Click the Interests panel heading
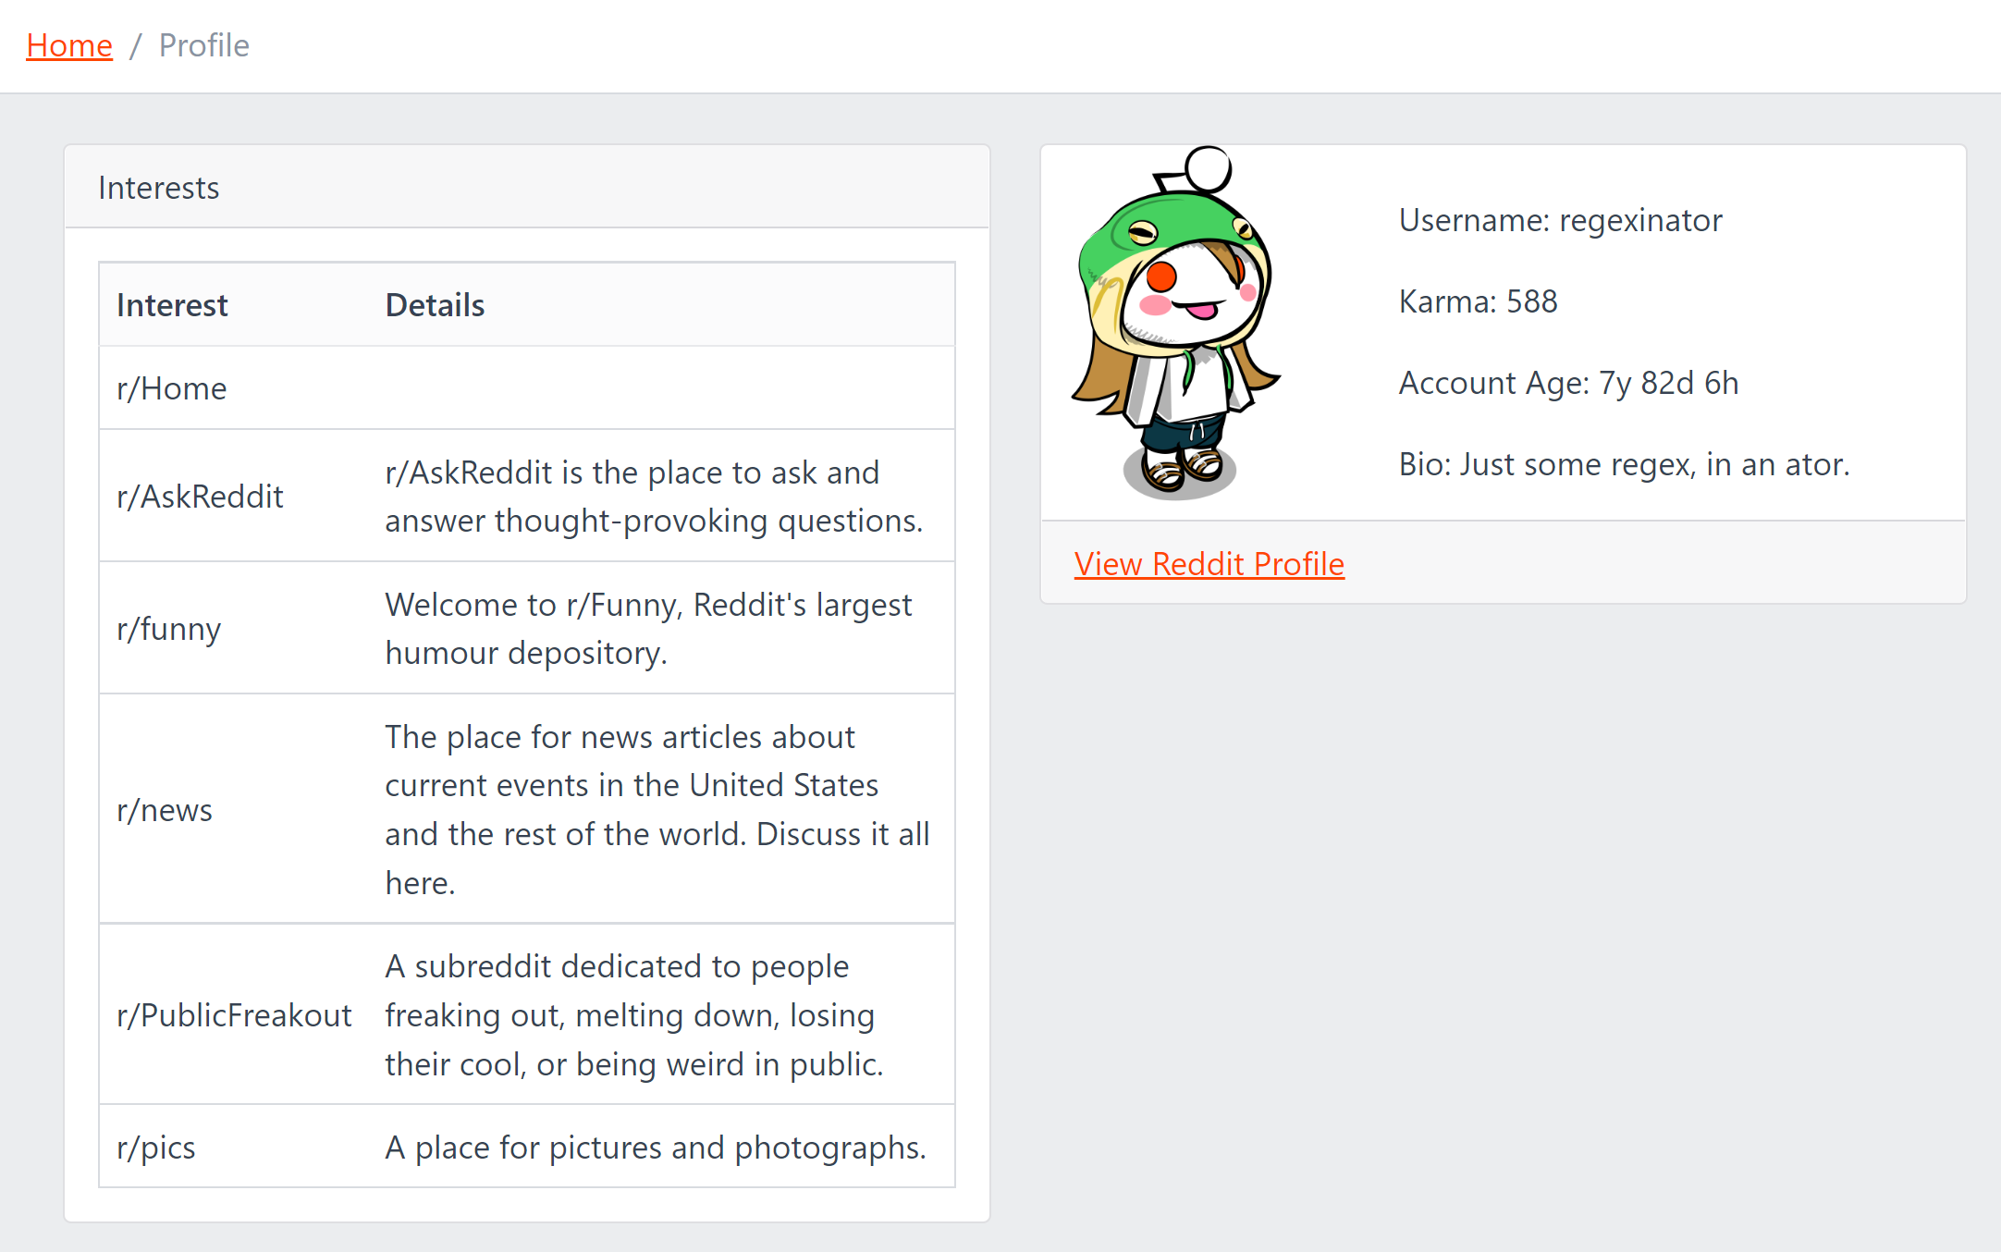Image resolution: width=2001 pixels, height=1252 pixels. pyautogui.click(x=158, y=187)
